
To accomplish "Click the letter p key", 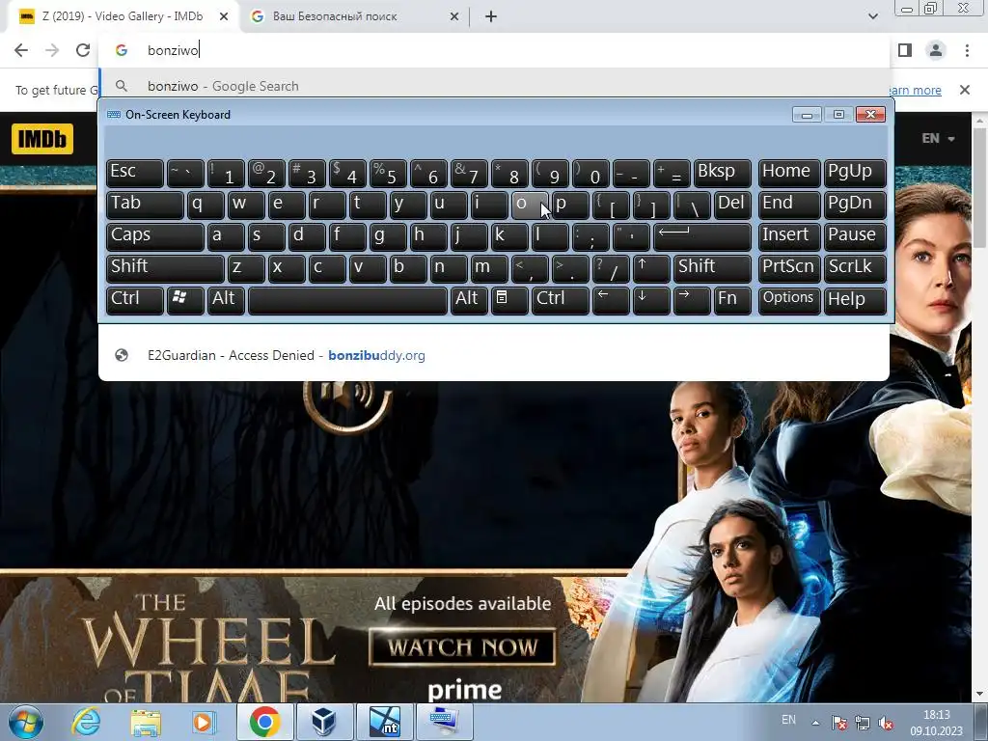I will [570, 205].
